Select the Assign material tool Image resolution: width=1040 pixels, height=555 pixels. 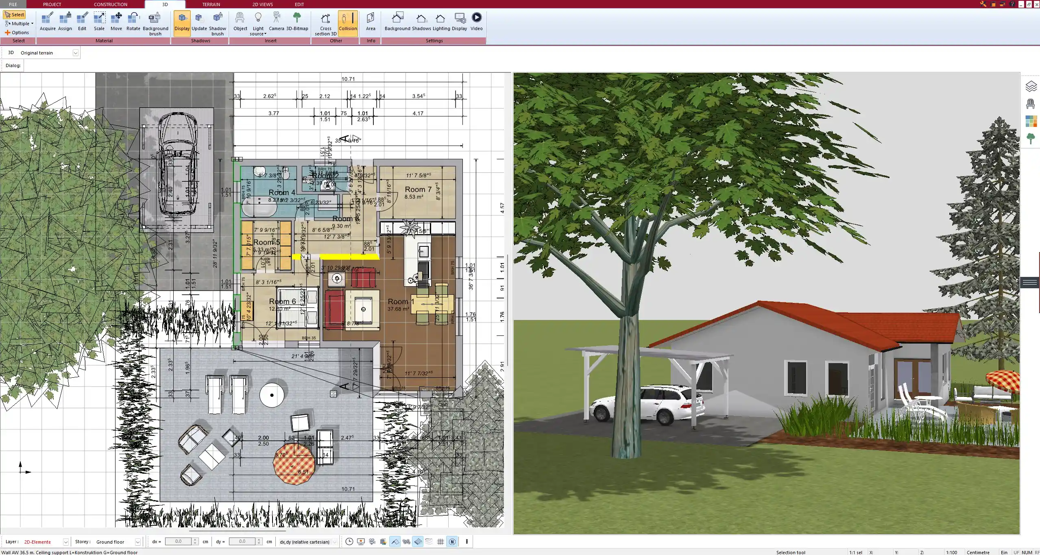65,22
